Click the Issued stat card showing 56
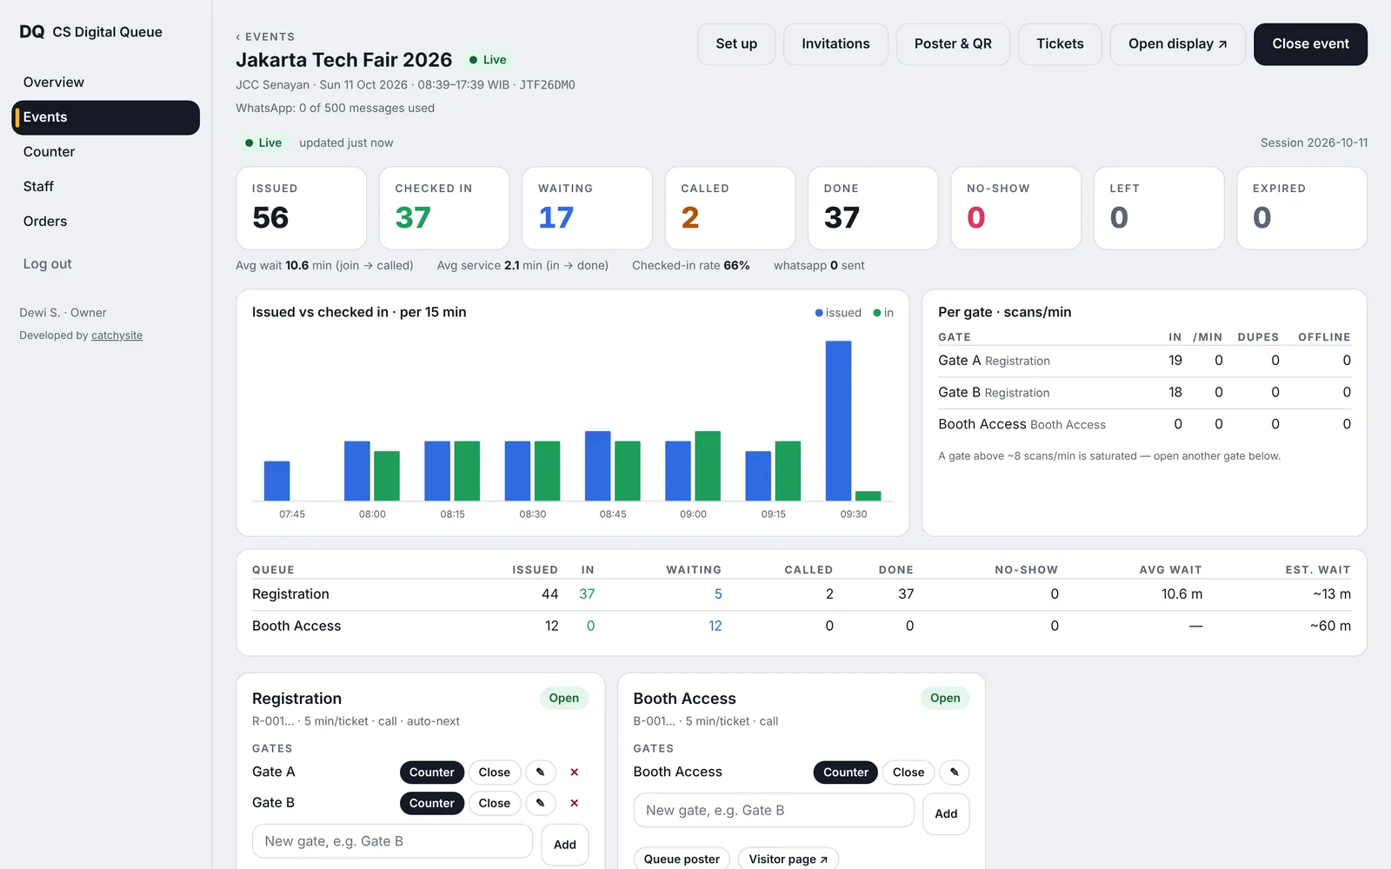This screenshot has width=1391, height=869. tap(301, 209)
